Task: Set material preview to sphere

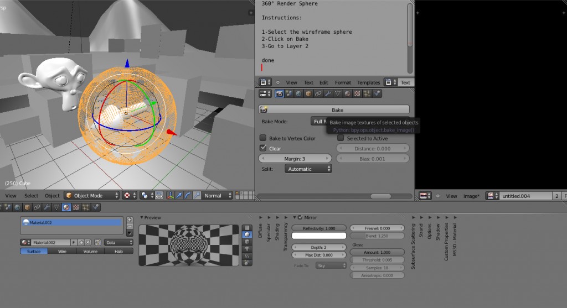Action: [x=247, y=234]
